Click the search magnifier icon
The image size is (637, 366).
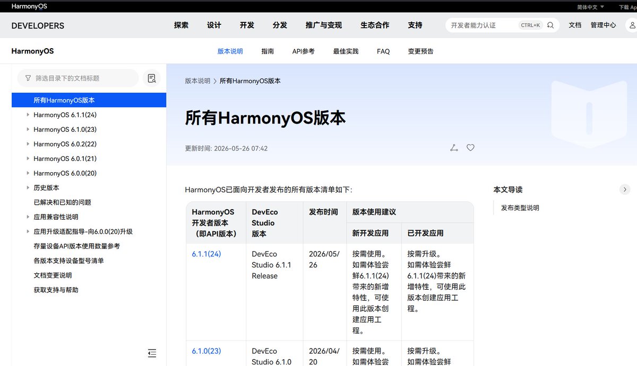tap(550, 25)
